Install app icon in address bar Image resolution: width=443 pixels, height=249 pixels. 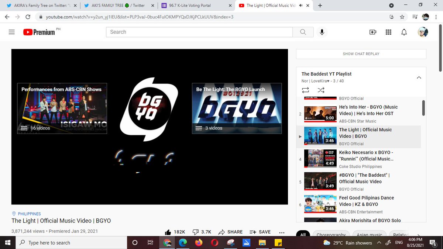click(392, 17)
